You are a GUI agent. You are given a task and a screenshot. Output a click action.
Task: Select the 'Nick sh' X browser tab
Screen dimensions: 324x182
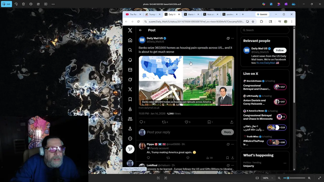pyautogui.click(x=210, y=14)
